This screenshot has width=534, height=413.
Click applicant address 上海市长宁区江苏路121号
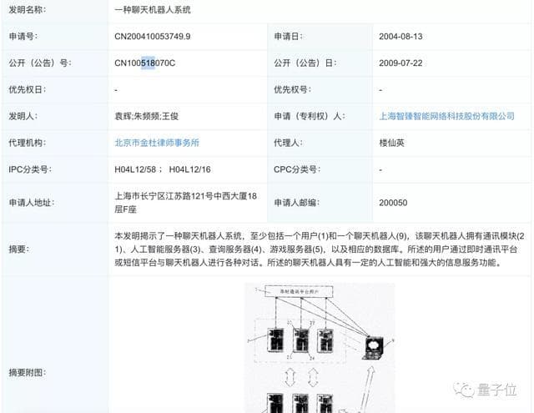pos(164,196)
